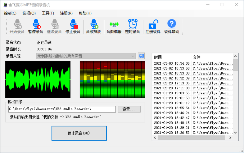
Task: Expand the recording source (录音来源) dropdown
Action: pos(133,56)
